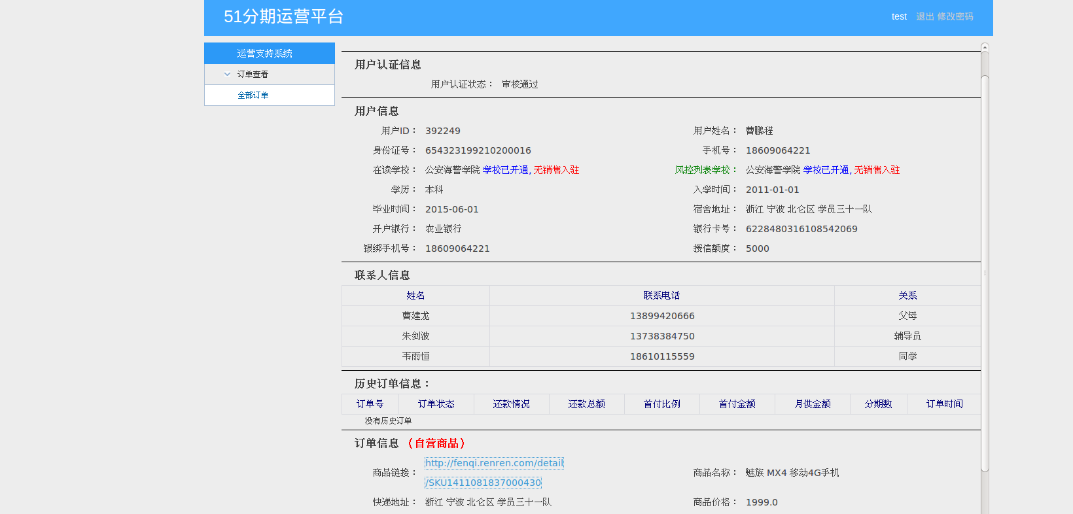Click 快递地址 value 浙江 宁波 北仑区

click(460, 502)
